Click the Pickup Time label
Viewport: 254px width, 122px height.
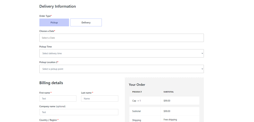(45, 47)
